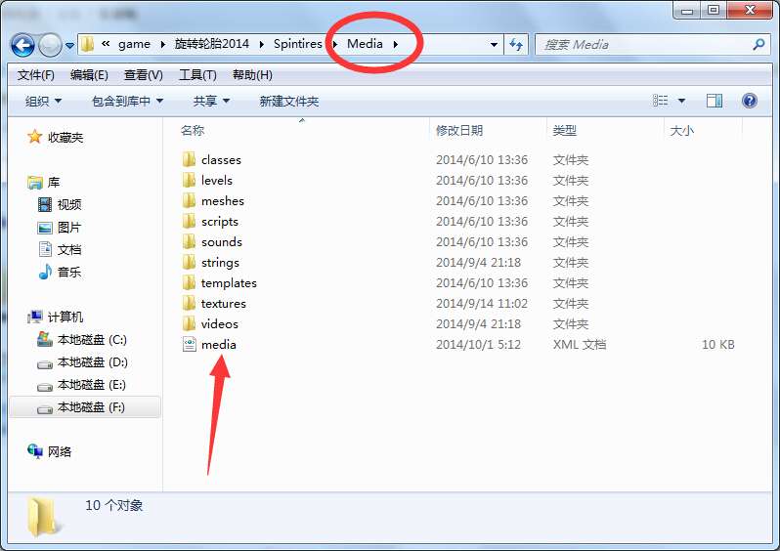Click the 10 KB size cell
This screenshot has width=780, height=551.
coord(717,345)
